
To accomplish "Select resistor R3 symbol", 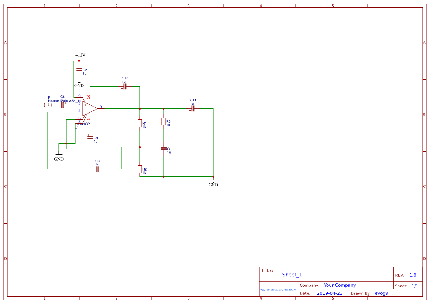I will pos(164,121).
